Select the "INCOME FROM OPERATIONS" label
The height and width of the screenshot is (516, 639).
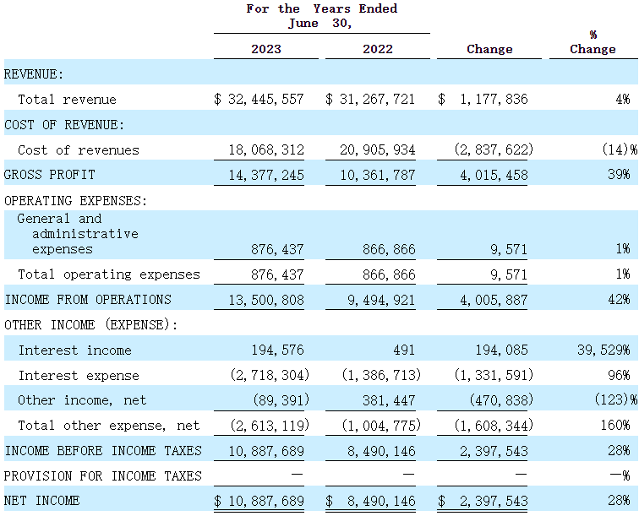[x=88, y=300]
